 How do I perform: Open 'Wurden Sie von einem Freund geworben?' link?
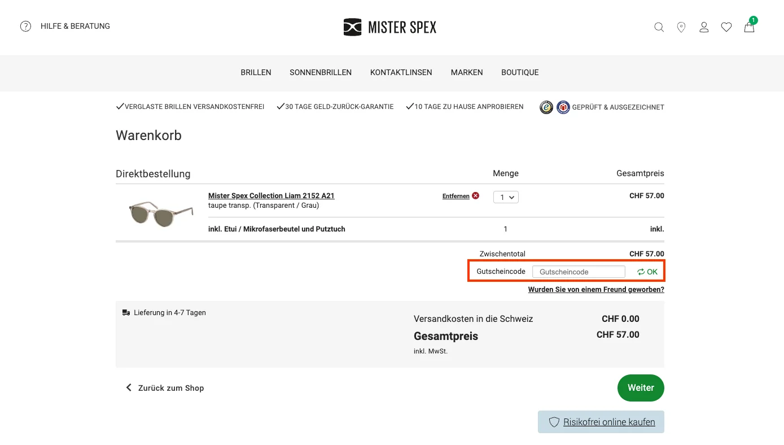(x=596, y=290)
